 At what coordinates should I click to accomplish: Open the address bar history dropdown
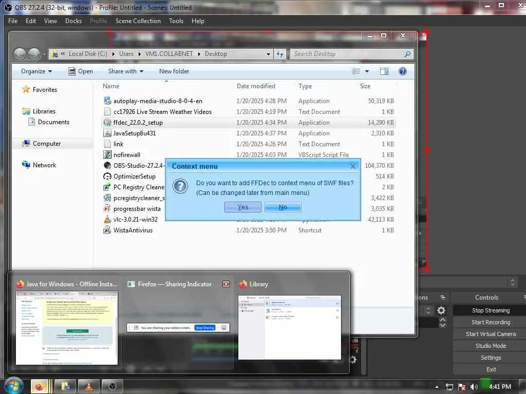pos(268,54)
